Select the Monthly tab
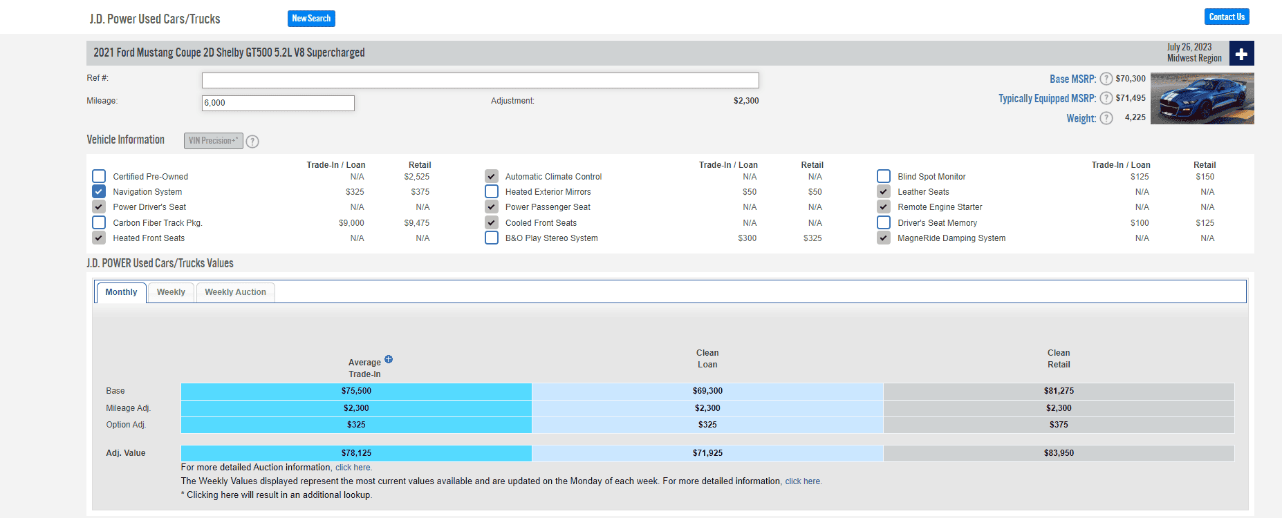This screenshot has height=518, width=1282. pyautogui.click(x=121, y=292)
